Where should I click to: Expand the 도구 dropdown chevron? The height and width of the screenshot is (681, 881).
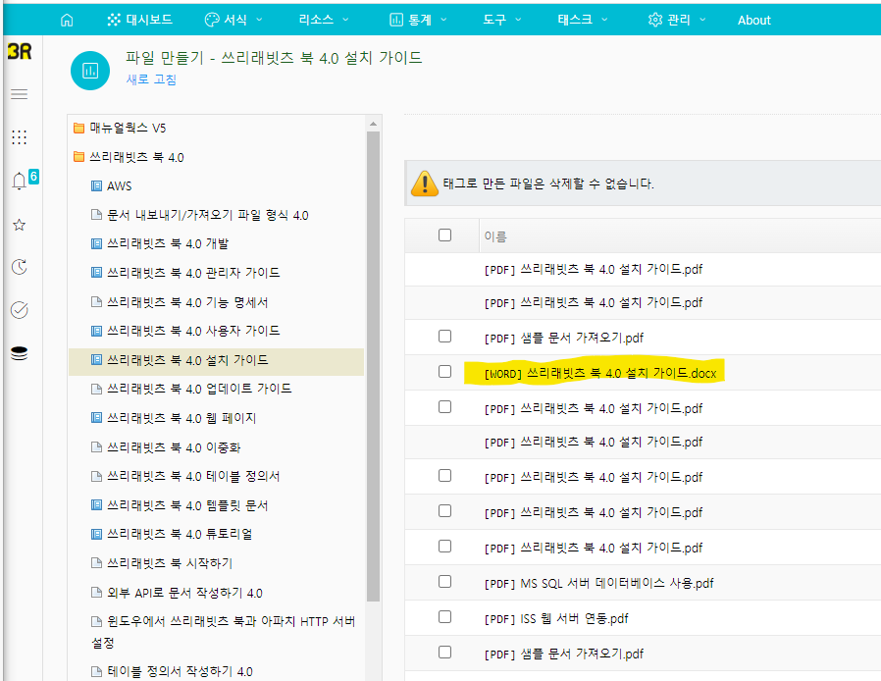[x=518, y=20]
